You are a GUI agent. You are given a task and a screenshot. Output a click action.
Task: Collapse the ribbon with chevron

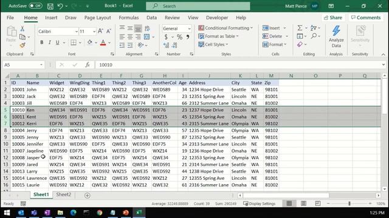click(384, 54)
